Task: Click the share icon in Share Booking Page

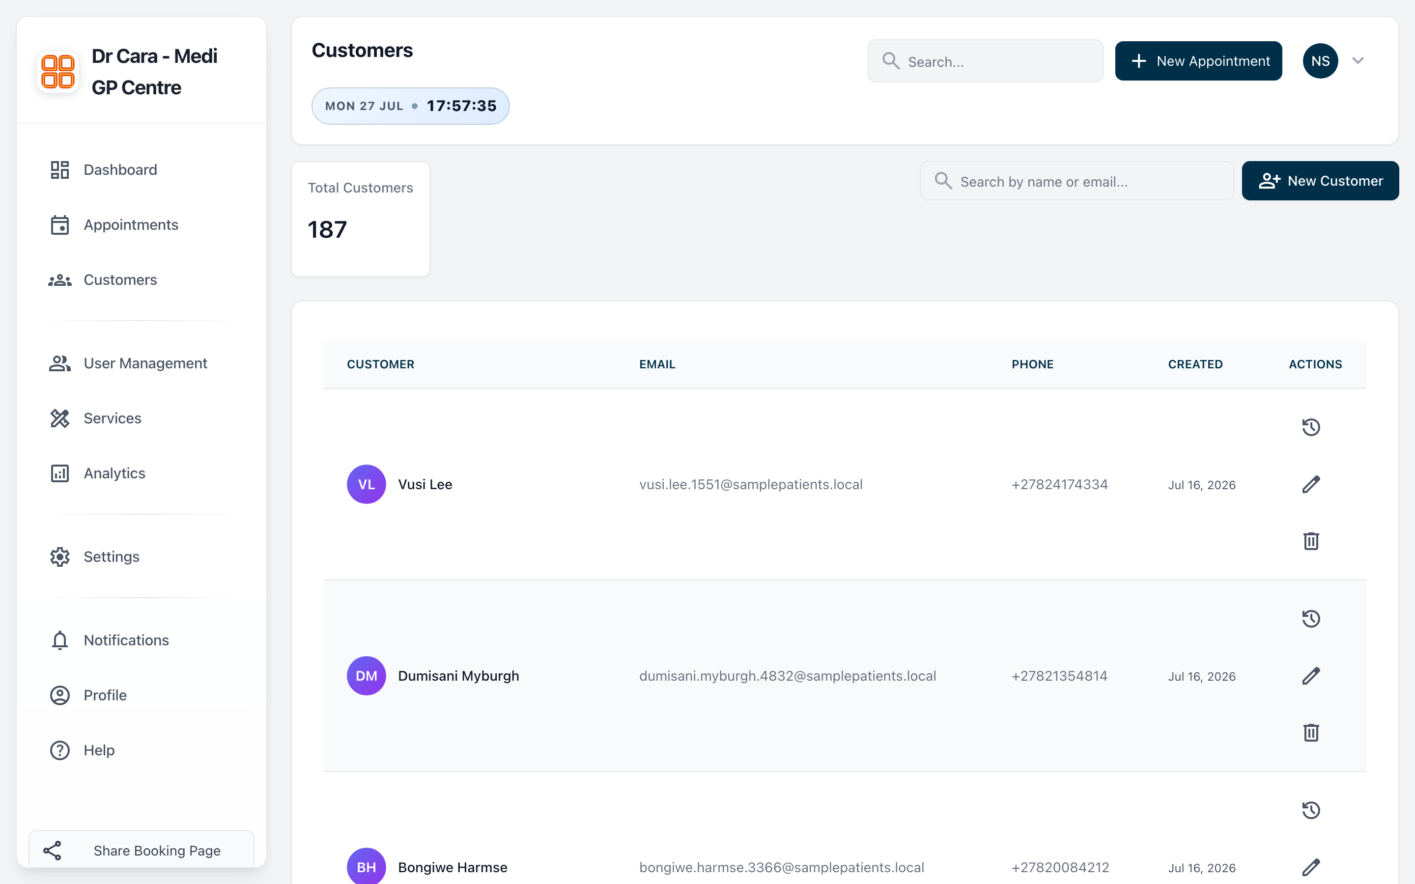Action: pos(53,850)
